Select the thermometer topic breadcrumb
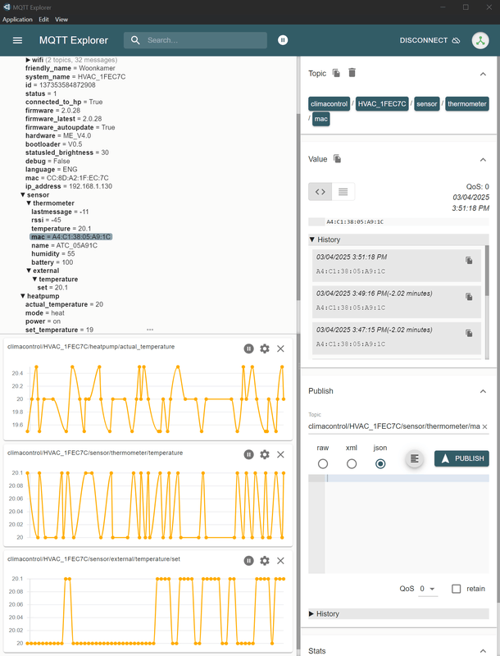Screen dimensions: 500x656 coord(467,104)
